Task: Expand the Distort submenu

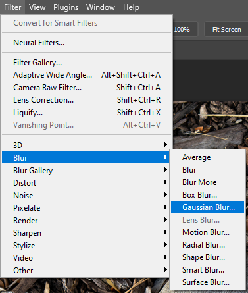Action: (86, 183)
